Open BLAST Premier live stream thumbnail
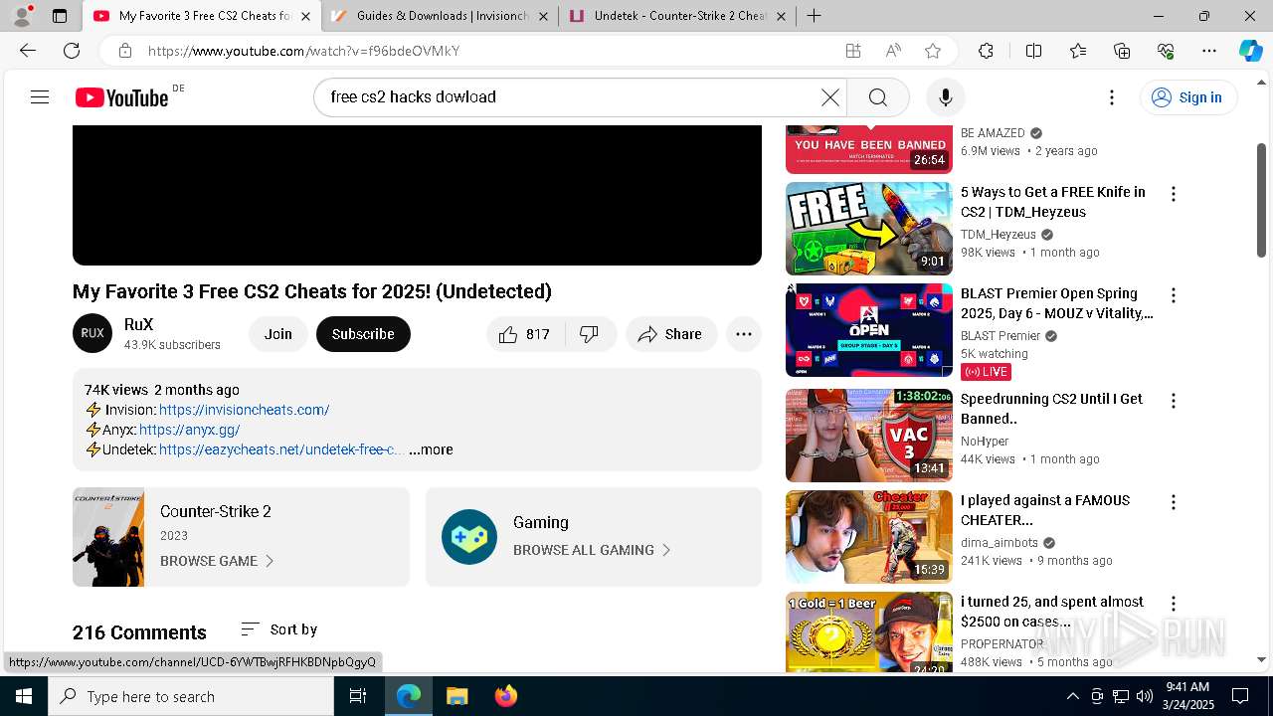Viewport: 1273px width, 716px height. 869,330
